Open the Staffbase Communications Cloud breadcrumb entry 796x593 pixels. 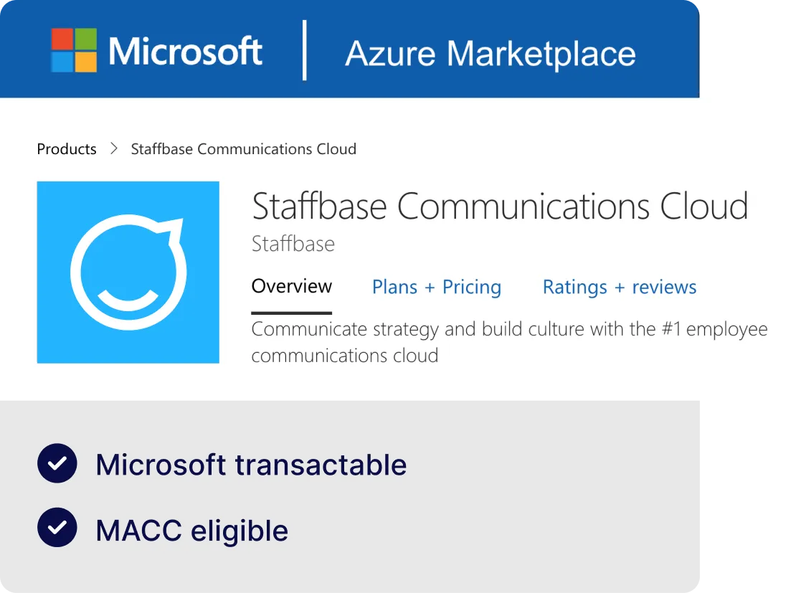tap(243, 149)
